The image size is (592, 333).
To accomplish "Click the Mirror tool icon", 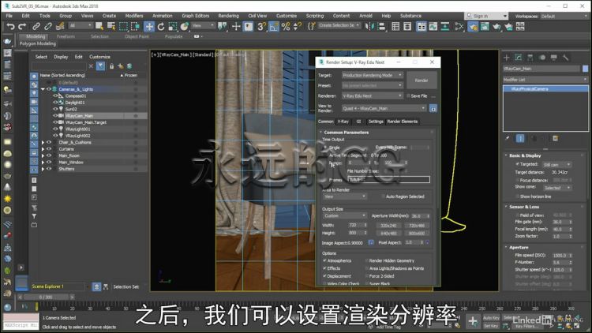I will [369, 26].
